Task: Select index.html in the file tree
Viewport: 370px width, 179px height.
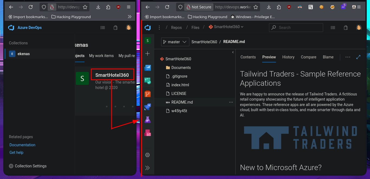Action: (x=180, y=85)
